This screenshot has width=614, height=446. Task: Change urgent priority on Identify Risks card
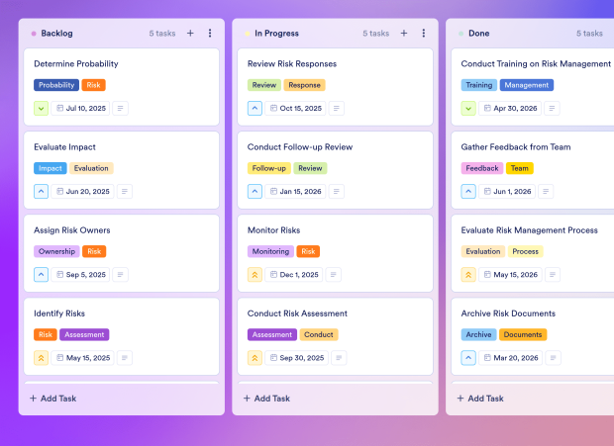point(42,358)
